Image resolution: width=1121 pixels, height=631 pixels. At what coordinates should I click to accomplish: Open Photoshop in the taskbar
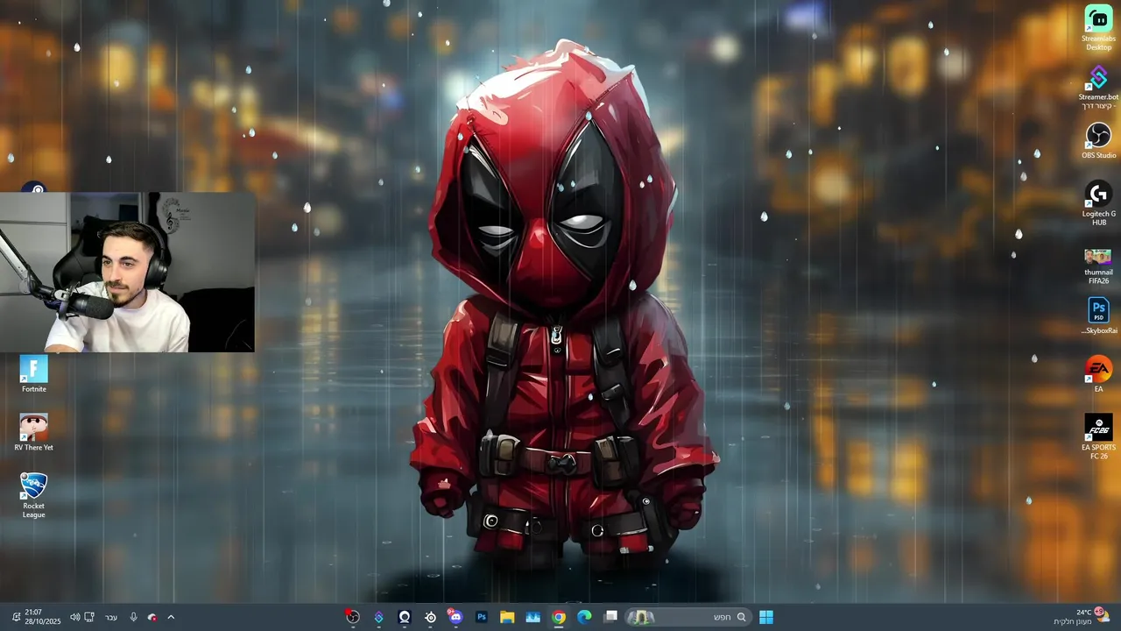coord(481,617)
